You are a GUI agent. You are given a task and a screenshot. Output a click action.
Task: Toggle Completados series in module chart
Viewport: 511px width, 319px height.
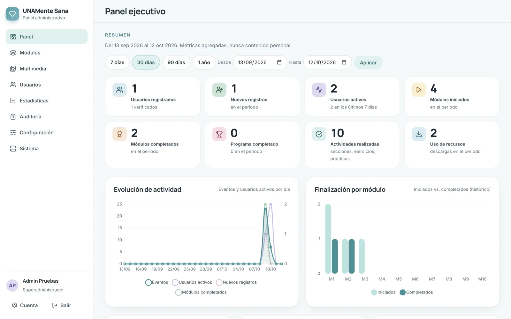click(x=416, y=292)
